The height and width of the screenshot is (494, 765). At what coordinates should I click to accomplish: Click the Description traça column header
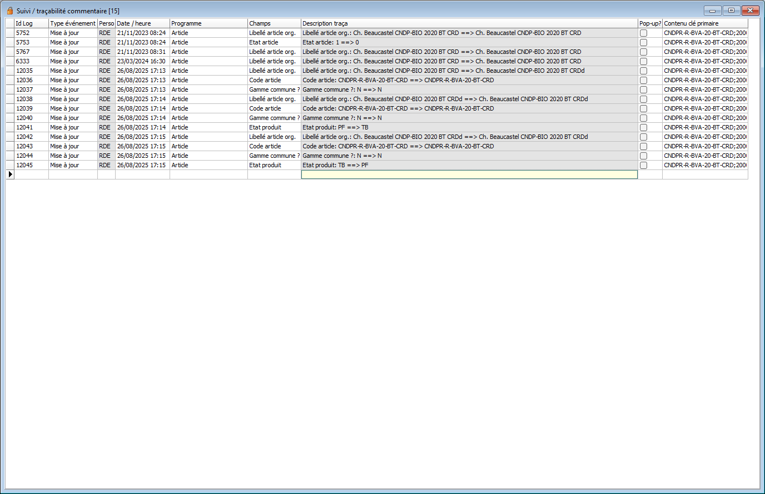469,23
